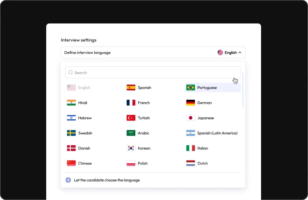Pick the Polish language label
The height and width of the screenshot is (200, 308).
click(x=143, y=163)
